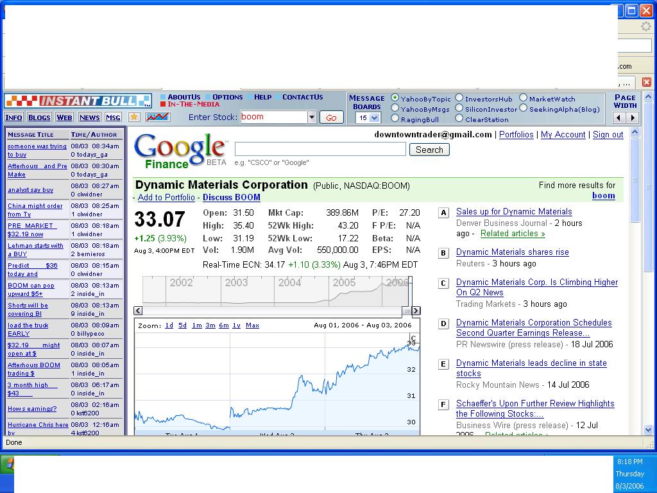Set chart zoom to 6m

pos(224,325)
